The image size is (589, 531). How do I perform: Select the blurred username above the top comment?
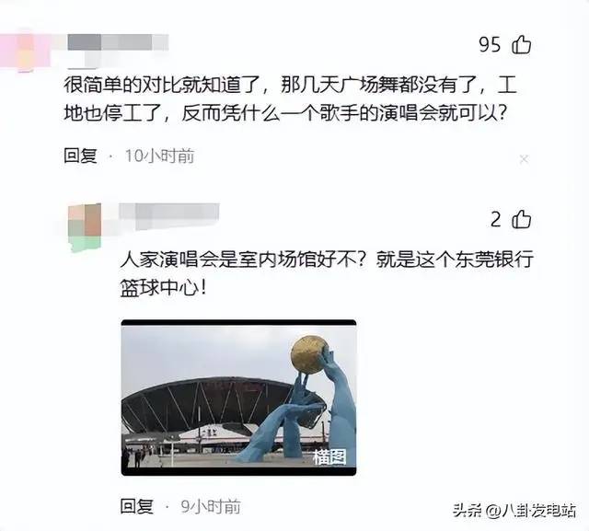[x=118, y=42]
